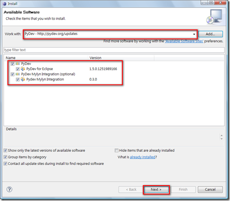Click the Version column header
The width and height of the screenshot is (230, 201).
tap(121, 58)
